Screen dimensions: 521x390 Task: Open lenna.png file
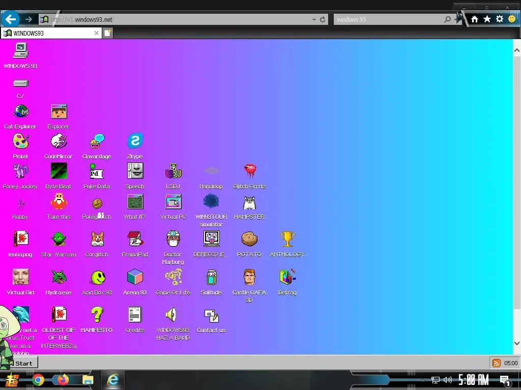(x=20, y=239)
